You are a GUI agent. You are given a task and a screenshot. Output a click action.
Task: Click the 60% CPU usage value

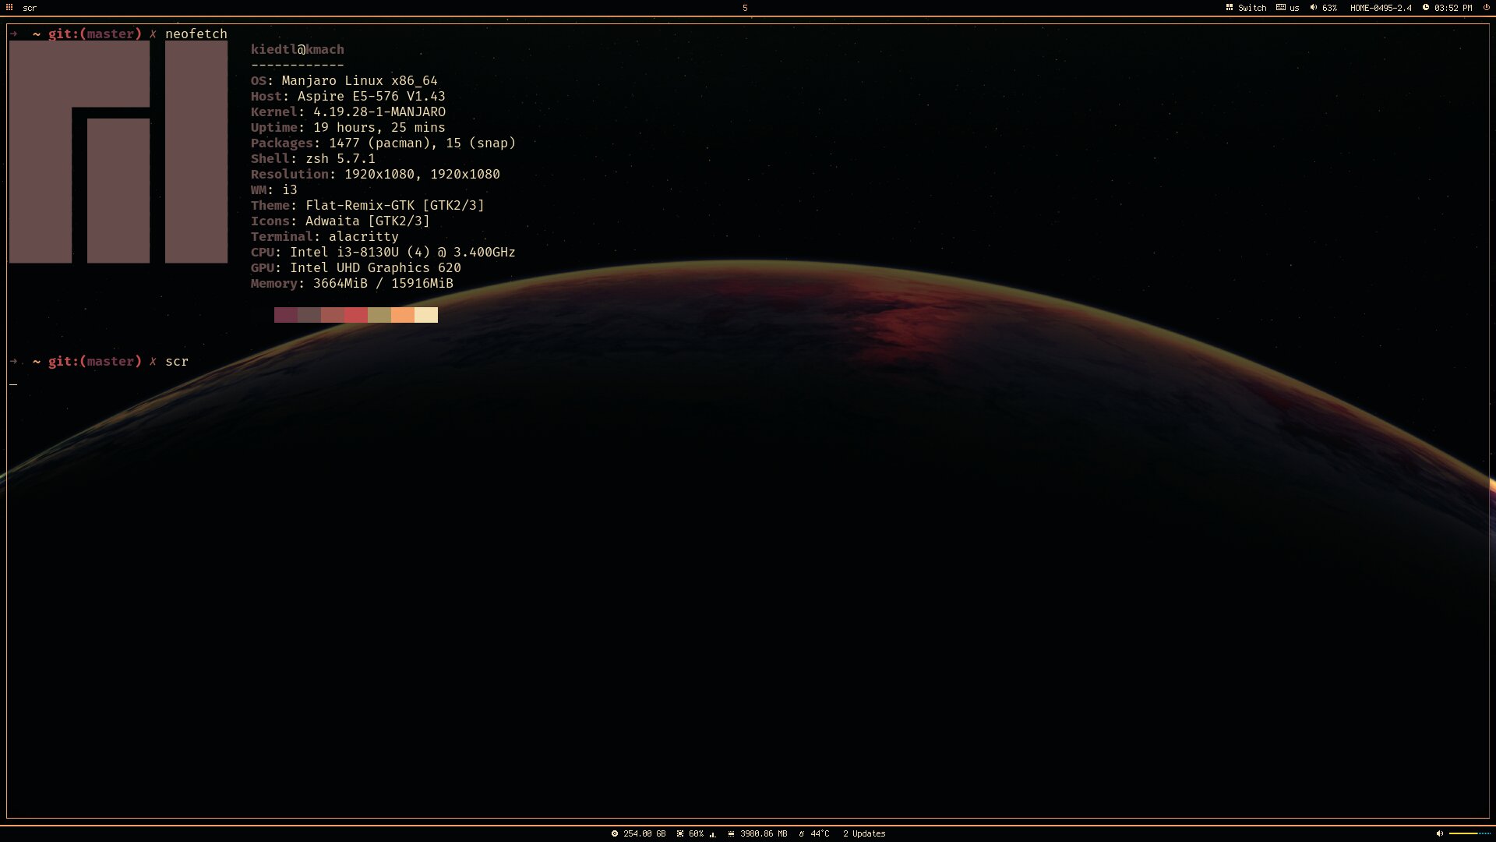click(x=696, y=833)
